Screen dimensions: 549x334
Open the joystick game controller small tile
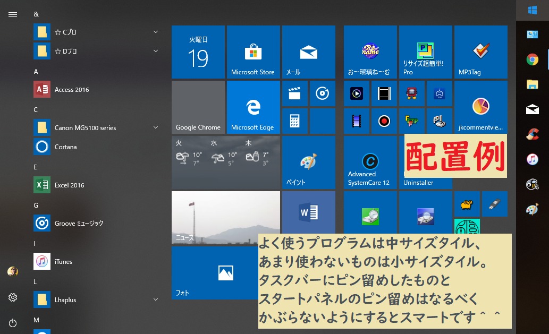440,121
